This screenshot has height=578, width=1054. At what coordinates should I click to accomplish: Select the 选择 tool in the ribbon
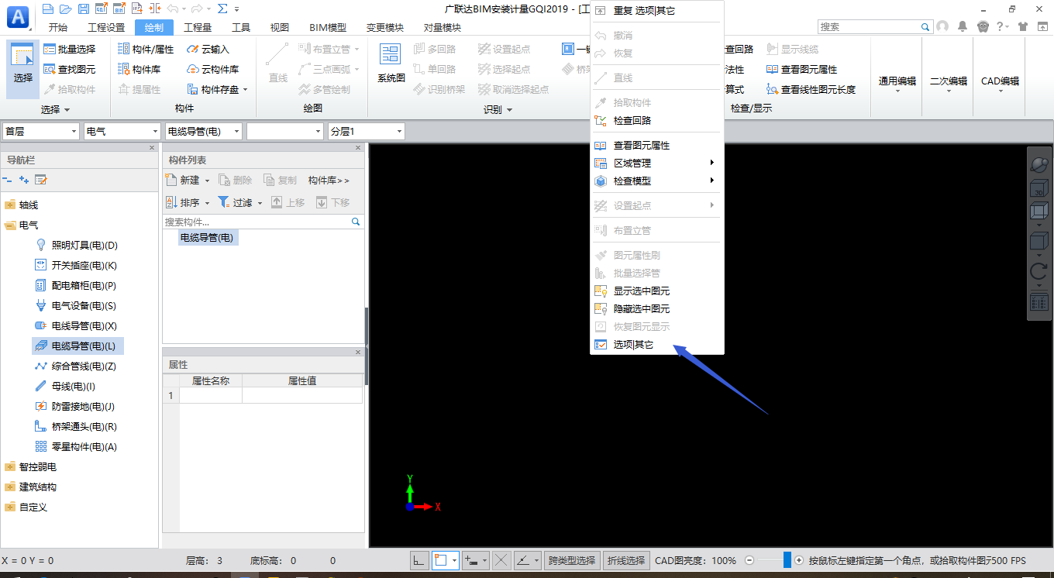point(23,68)
